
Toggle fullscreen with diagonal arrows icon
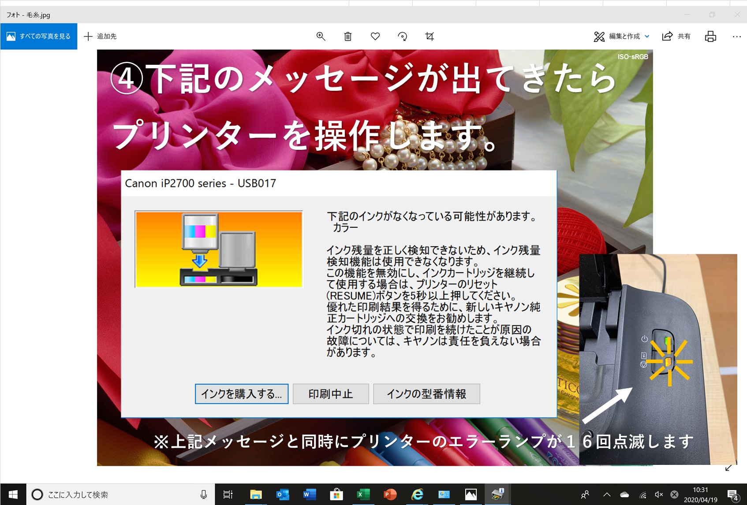click(728, 468)
